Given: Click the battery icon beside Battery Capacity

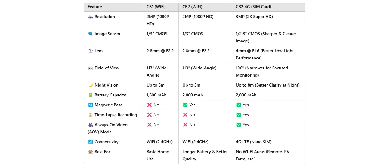Looking at the screenshot, I should click(91, 95).
